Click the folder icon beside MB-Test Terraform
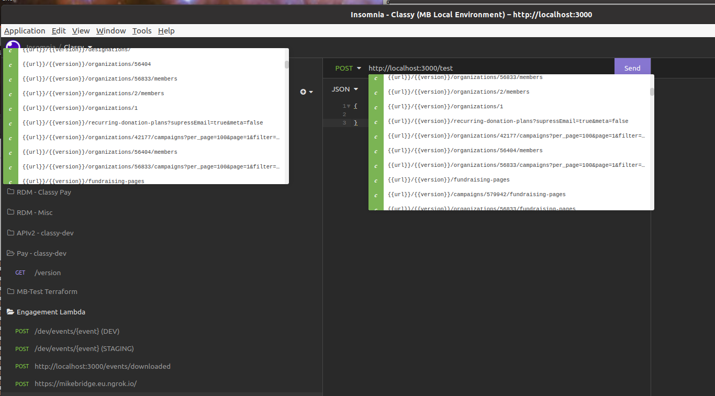 [10, 291]
